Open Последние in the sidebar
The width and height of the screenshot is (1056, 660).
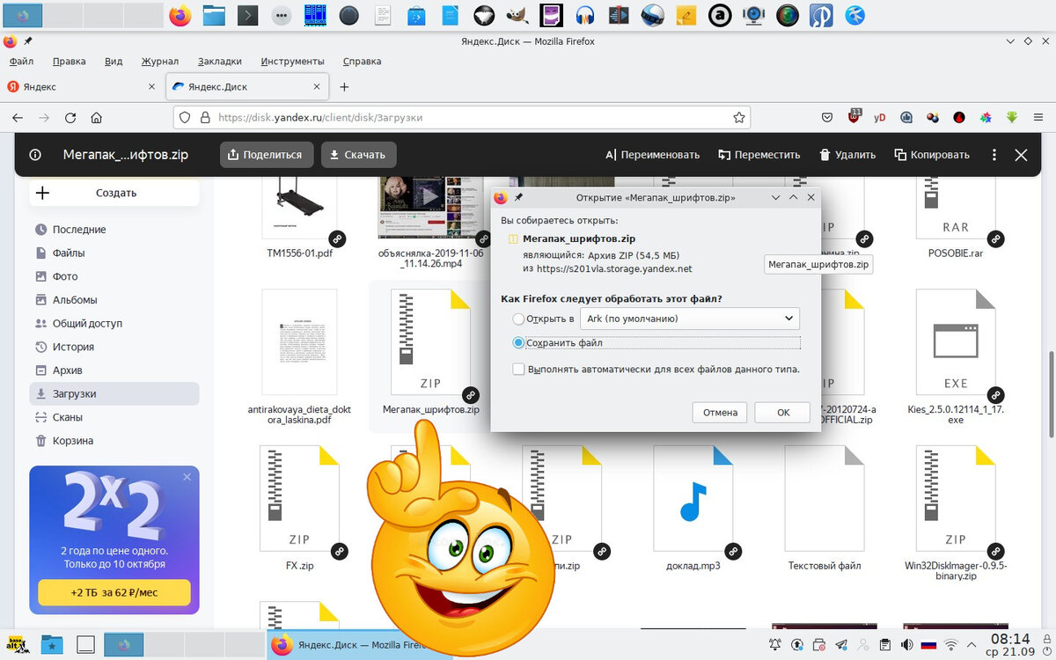pos(114,229)
